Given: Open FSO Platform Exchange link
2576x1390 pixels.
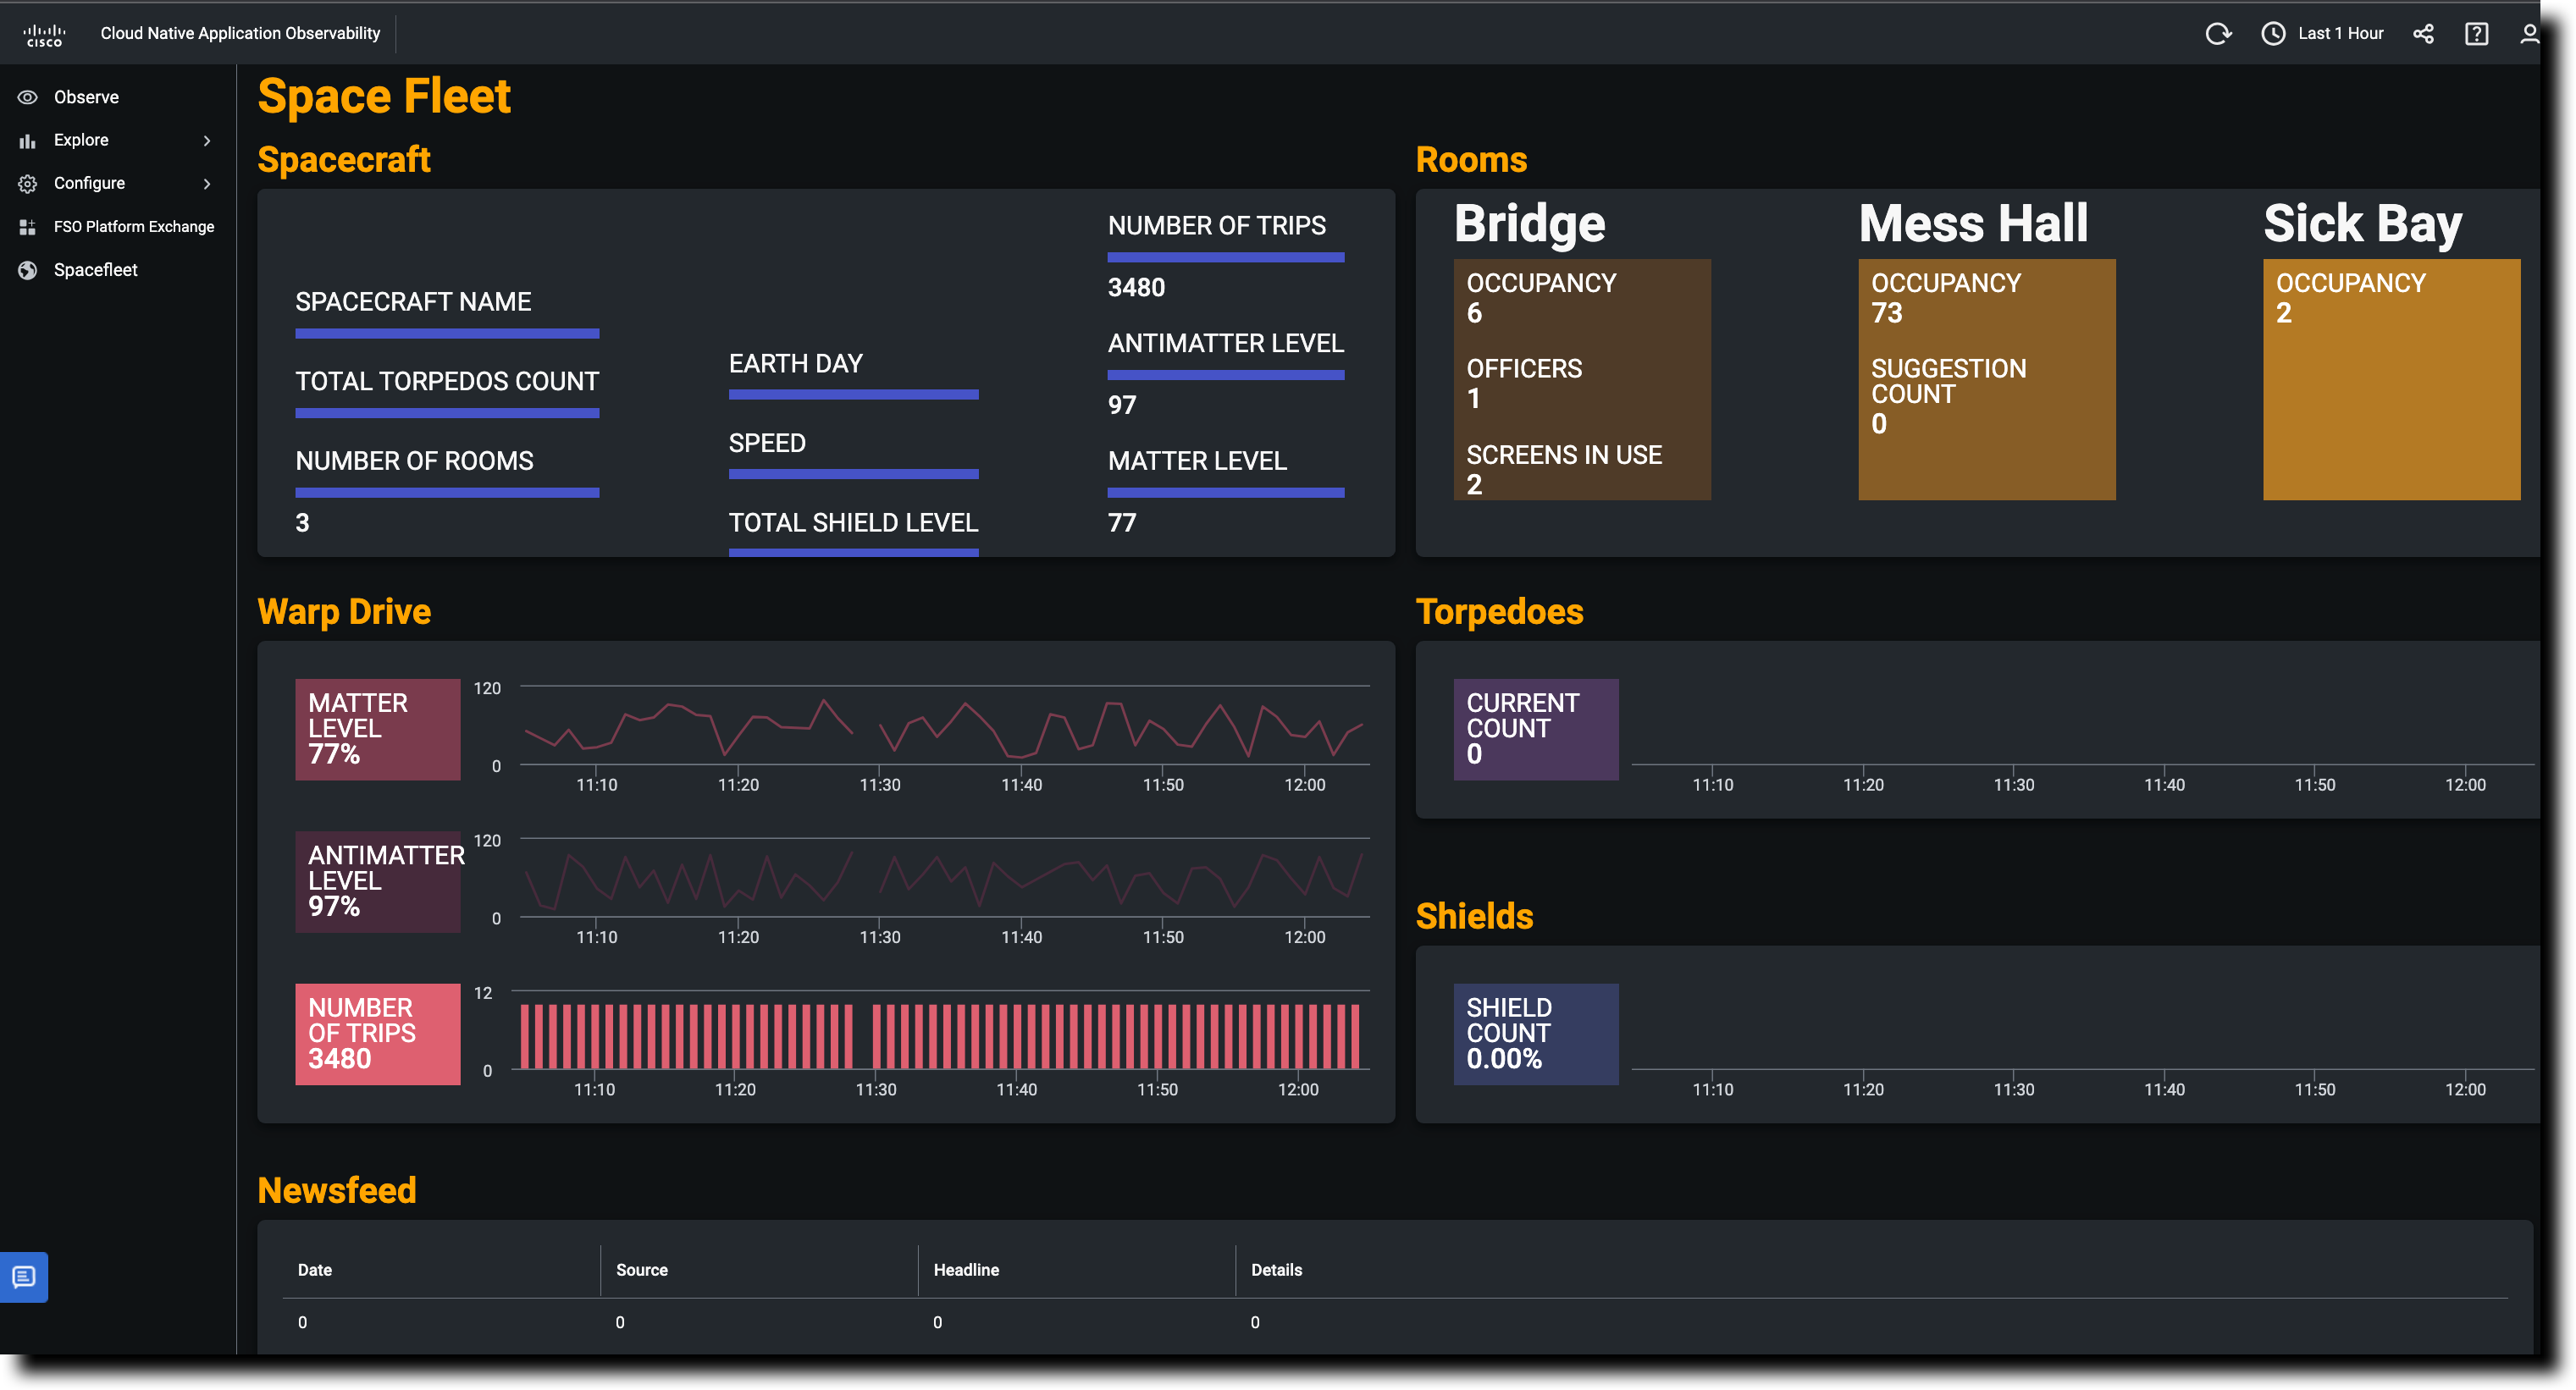Looking at the screenshot, I should point(134,227).
